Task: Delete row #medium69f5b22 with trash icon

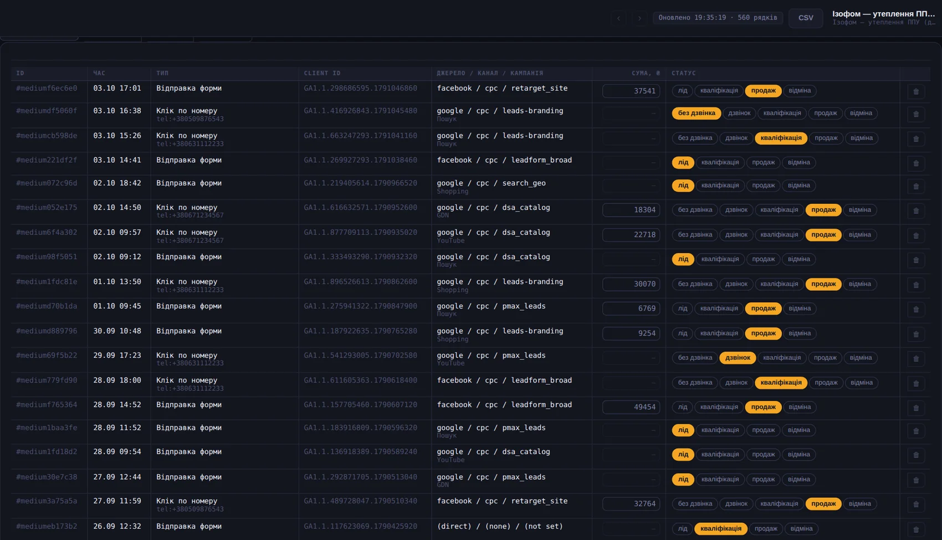Action: 916,359
